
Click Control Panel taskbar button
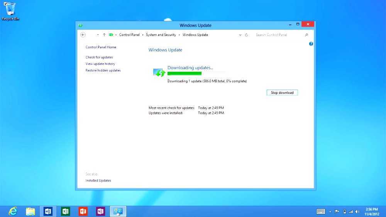pyautogui.click(x=118, y=211)
